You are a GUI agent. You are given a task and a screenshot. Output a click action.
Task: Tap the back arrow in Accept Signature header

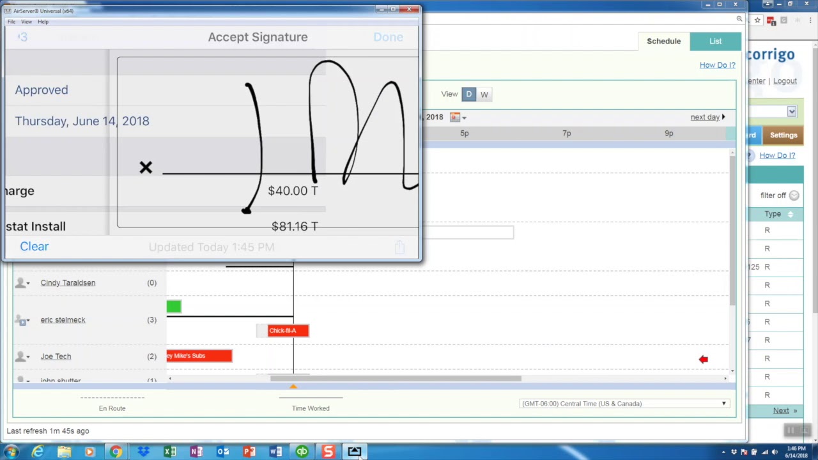tap(22, 37)
